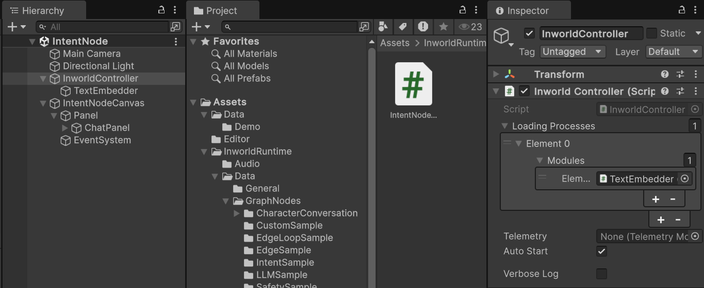Collapse the Assets folder
Image resolution: width=704 pixels, height=288 pixels.
[193, 102]
